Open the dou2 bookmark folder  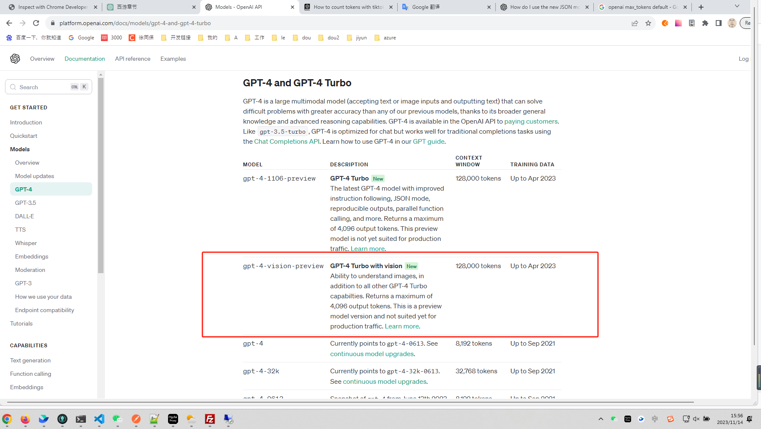point(329,38)
